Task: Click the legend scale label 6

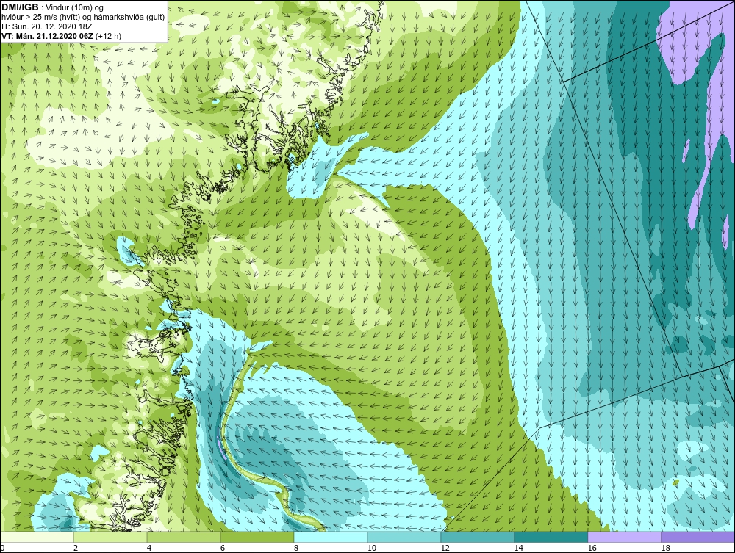Action: point(223,548)
